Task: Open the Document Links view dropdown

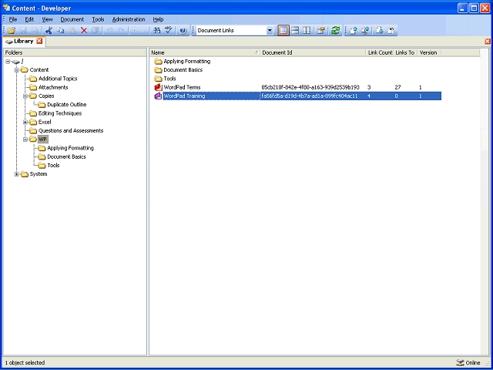Action: pos(270,31)
